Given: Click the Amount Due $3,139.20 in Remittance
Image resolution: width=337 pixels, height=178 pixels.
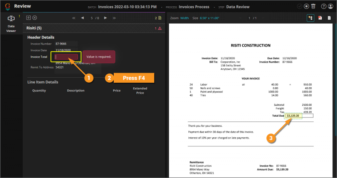Looking at the screenshot, I should 282,170.
